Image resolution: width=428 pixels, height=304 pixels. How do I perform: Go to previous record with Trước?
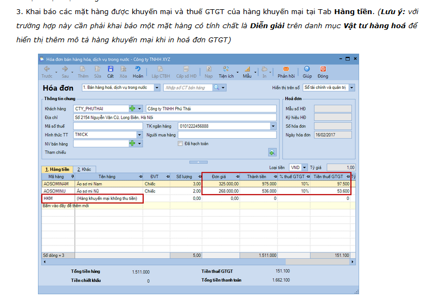point(47,72)
